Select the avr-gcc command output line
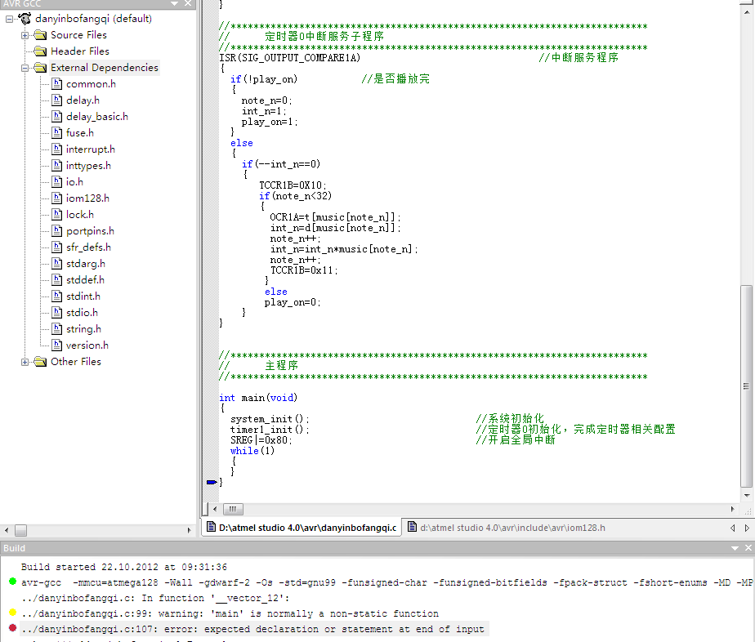This screenshot has height=642, width=755. point(387,583)
